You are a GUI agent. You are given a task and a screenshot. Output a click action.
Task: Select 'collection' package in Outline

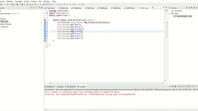[x=177, y=11]
